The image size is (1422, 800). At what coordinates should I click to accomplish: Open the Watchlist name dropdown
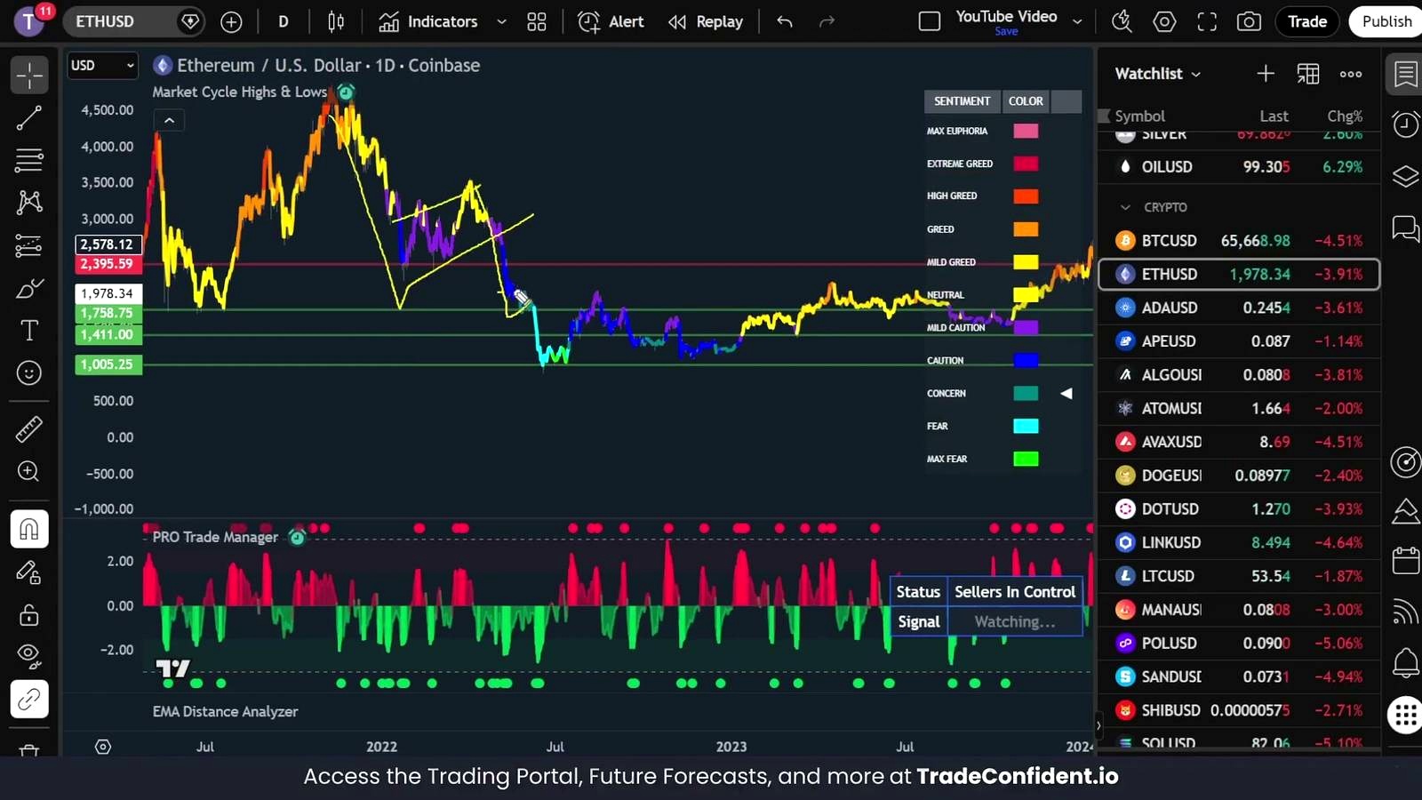[x=1158, y=74]
